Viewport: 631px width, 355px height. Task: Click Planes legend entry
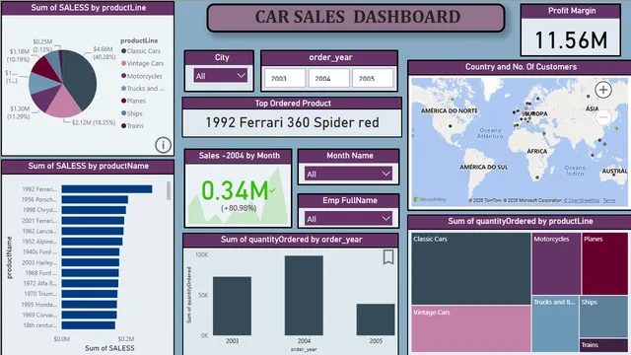tap(134, 101)
